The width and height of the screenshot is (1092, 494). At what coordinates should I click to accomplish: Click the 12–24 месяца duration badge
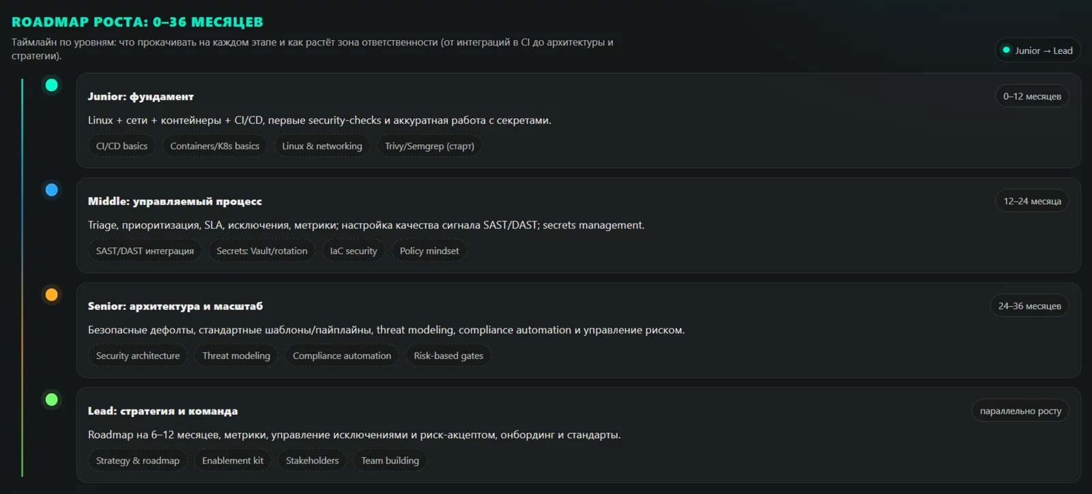click(x=1032, y=201)
